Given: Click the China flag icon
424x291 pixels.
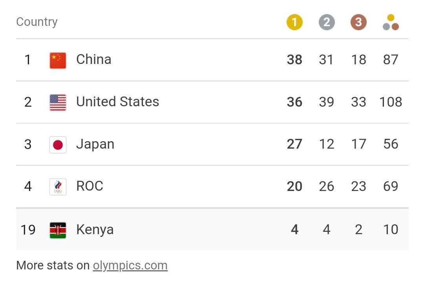Looking at the screenshot, I should pyautogui.click(x=58, y=60).
